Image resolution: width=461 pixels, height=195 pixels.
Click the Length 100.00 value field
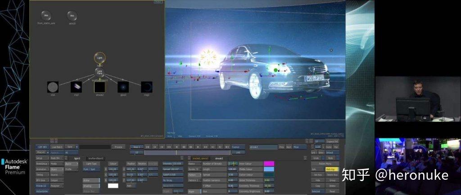pos(233,169)
